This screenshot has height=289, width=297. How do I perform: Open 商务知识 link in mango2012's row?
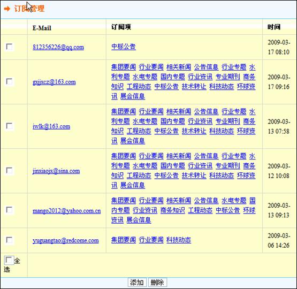pos(172,210)
